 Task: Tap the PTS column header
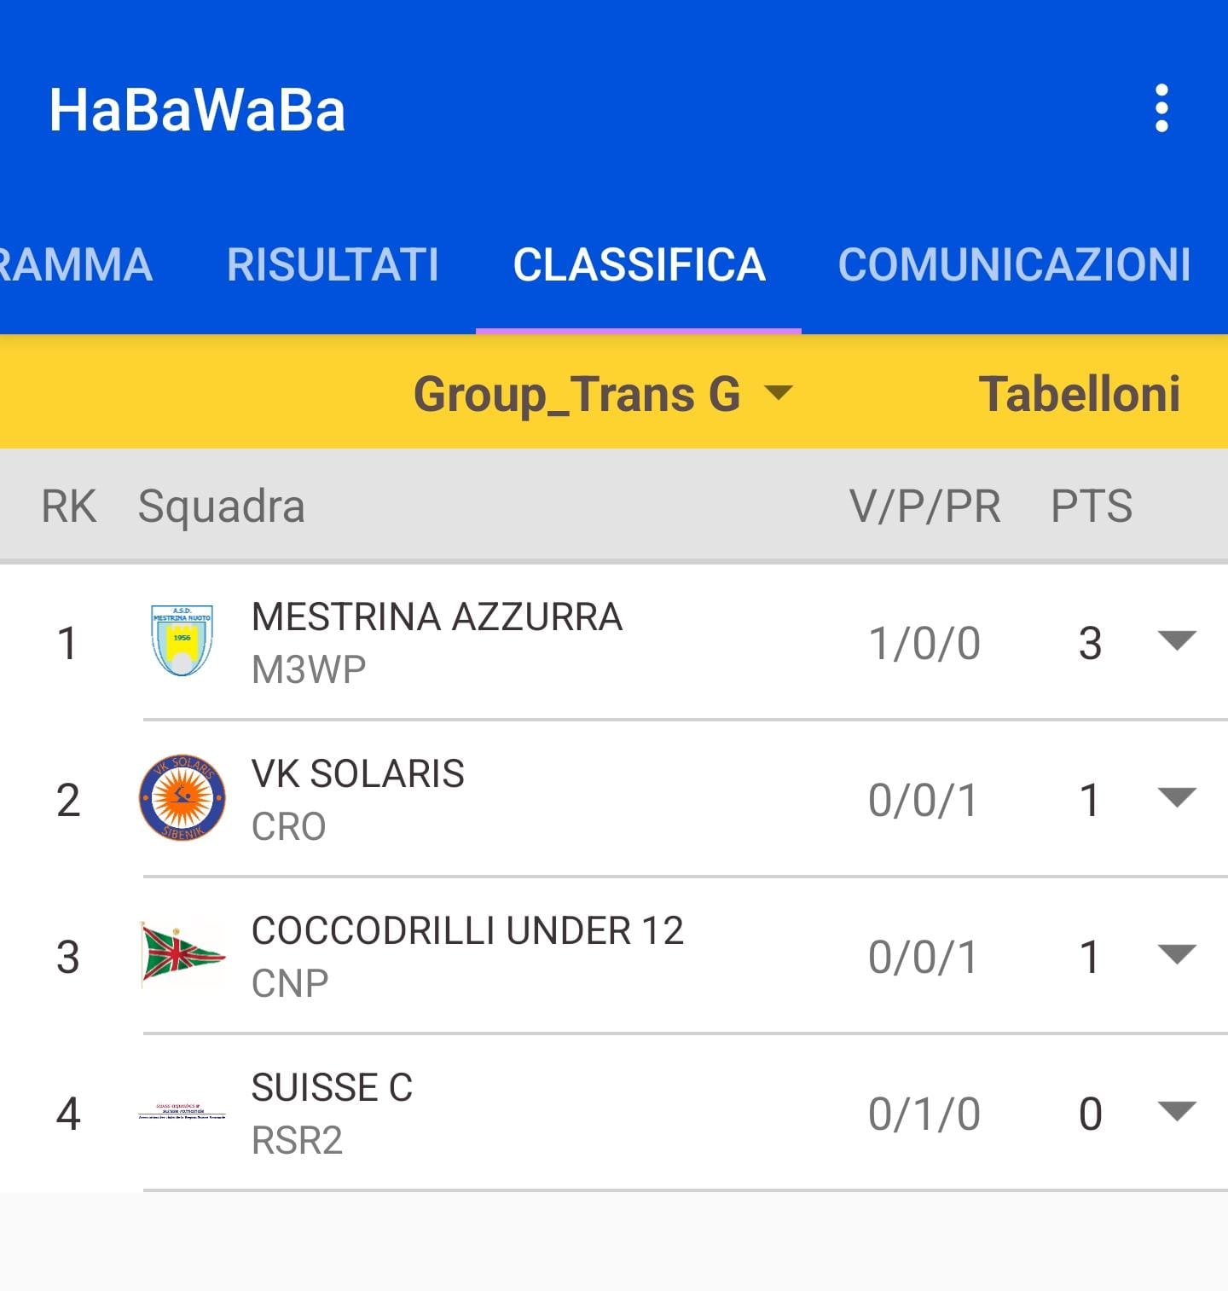pyautogui.click(x=1091, y=506)
